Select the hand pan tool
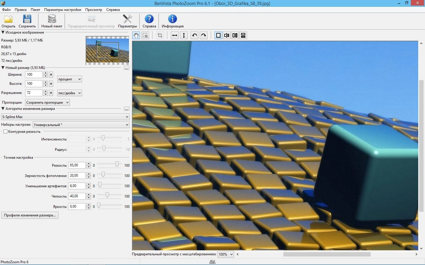 (x=136, y=35)
